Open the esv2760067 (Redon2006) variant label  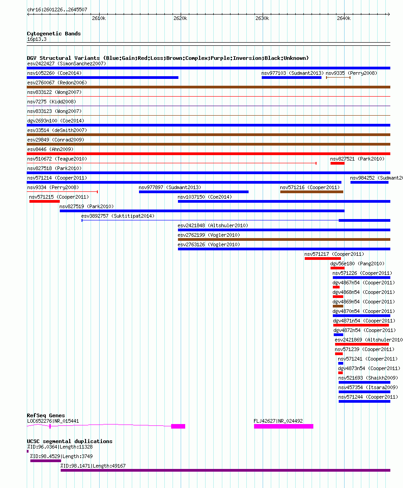pyautogui.click(x=57, y=83)
